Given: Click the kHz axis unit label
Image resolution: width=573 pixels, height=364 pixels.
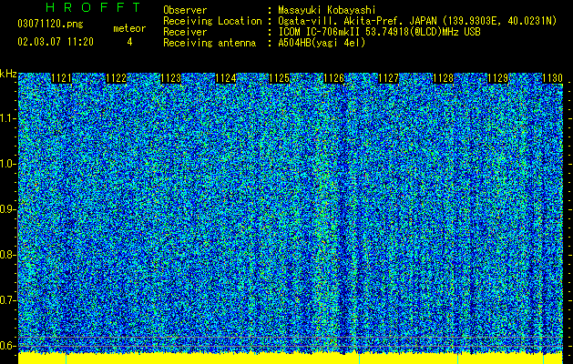Looking at the screenshot, I should click(x=8, y=74).
